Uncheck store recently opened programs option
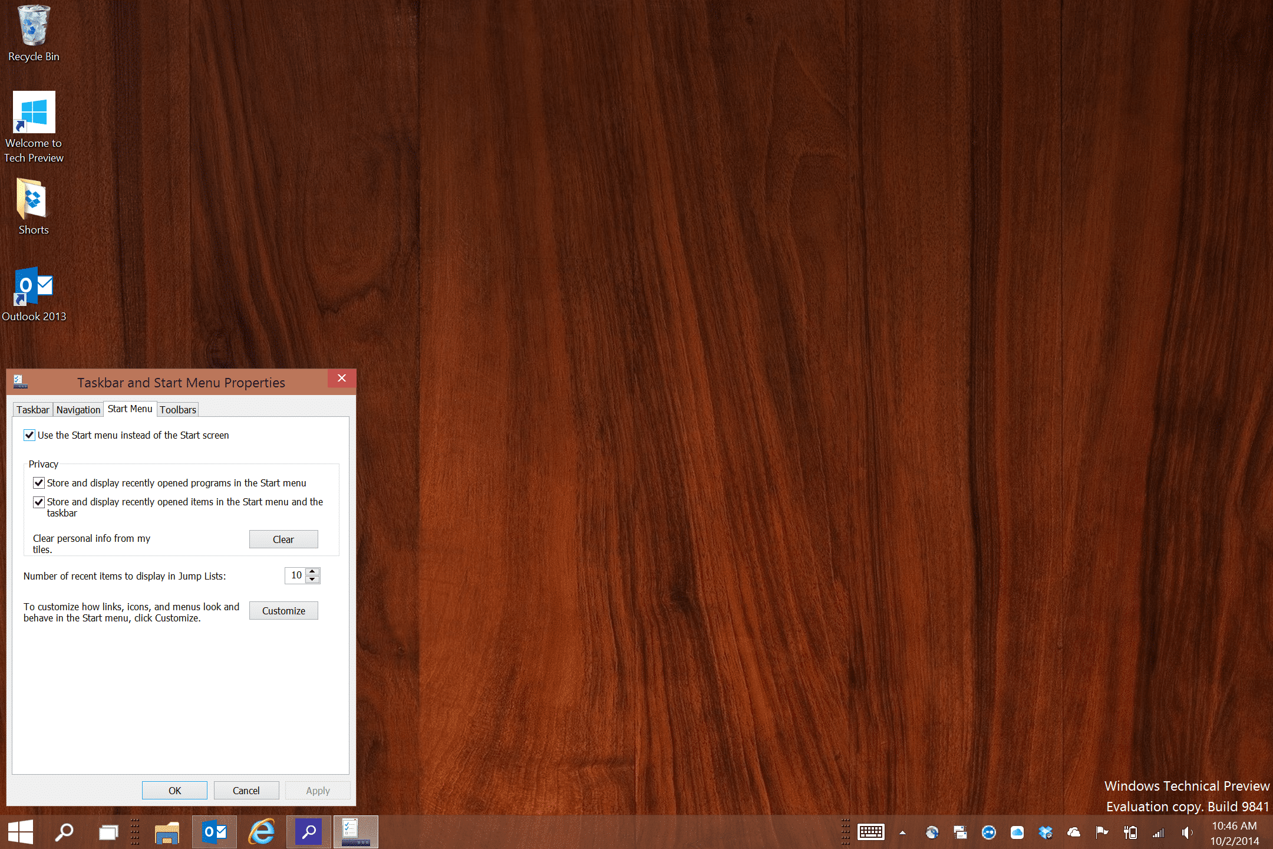 39,483
